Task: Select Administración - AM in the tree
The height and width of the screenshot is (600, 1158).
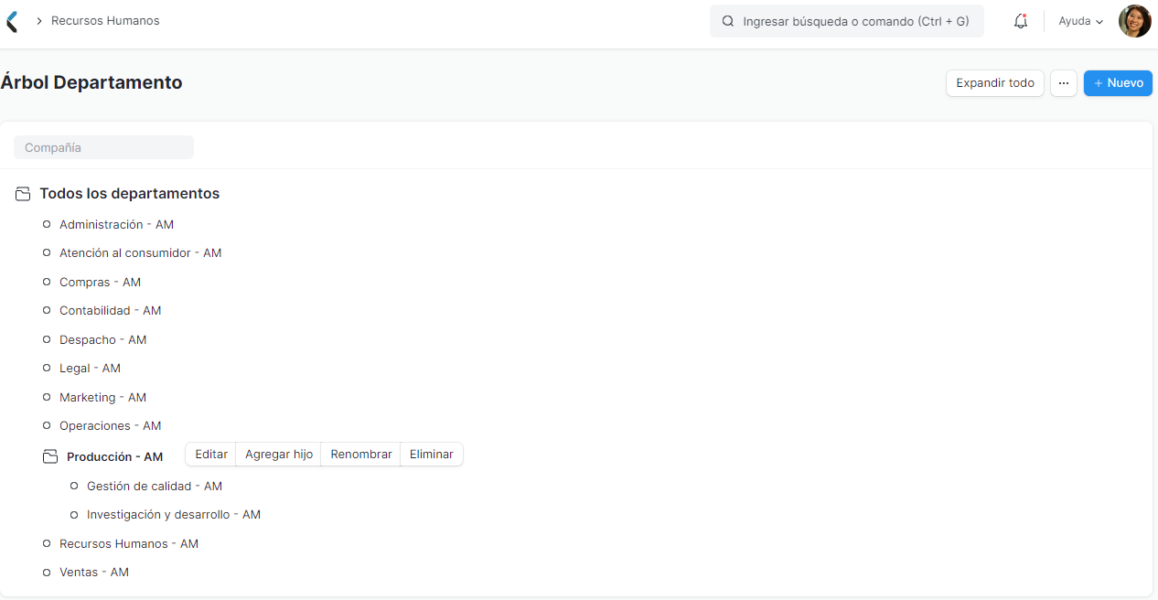Action: [116, 225]
